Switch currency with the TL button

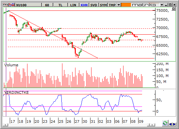pos(60,5)
